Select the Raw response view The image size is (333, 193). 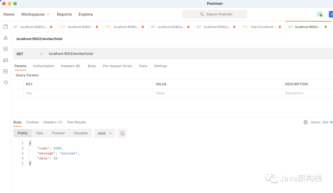40,133
